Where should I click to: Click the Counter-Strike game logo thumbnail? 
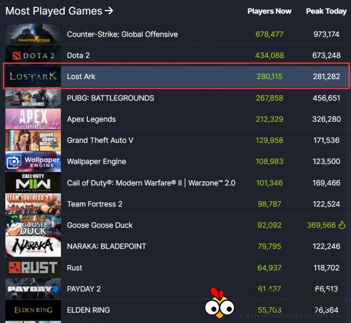click(x=33, y=34)
